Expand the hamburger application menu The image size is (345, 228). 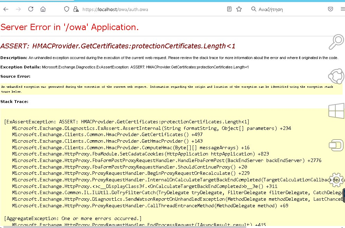tap(343, 9)
